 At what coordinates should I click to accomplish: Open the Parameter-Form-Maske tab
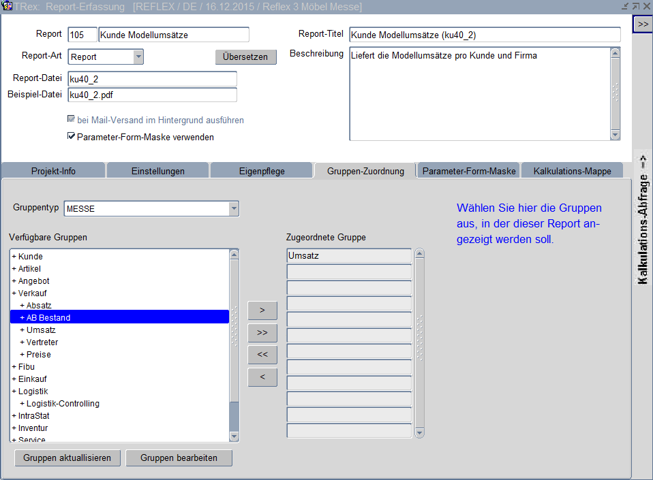[x=468, y=171]
